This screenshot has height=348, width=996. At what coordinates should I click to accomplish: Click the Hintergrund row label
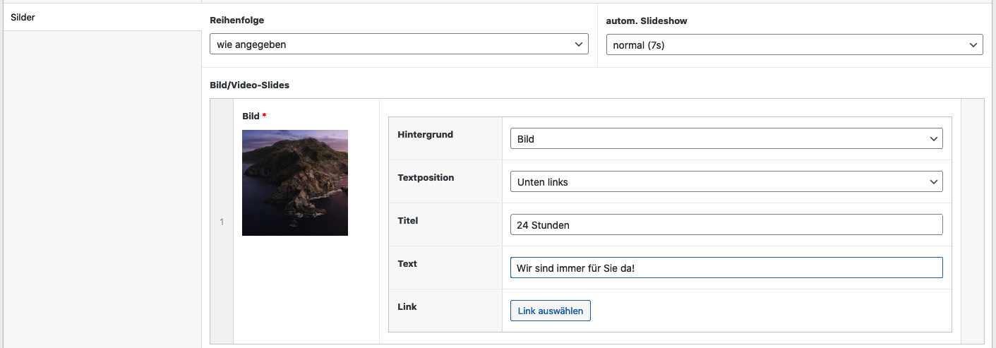426,135
